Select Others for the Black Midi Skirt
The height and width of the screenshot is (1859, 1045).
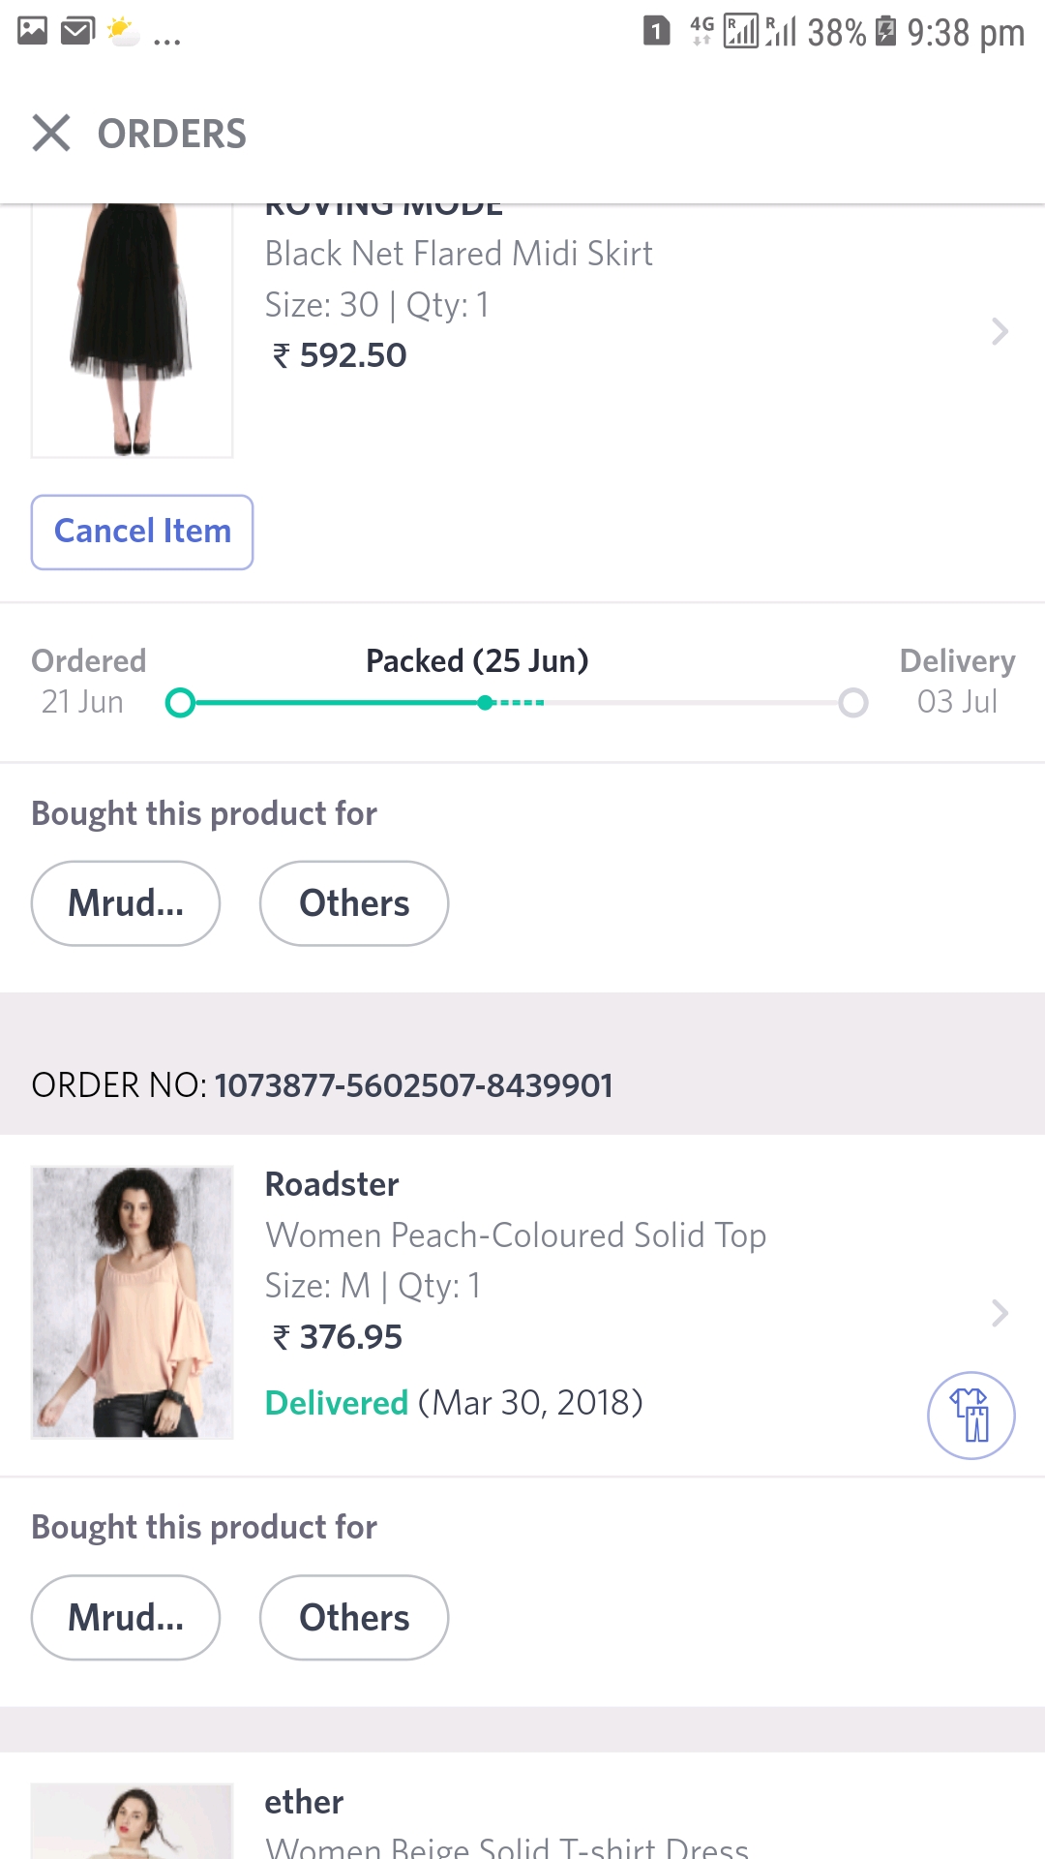point(354,903)
